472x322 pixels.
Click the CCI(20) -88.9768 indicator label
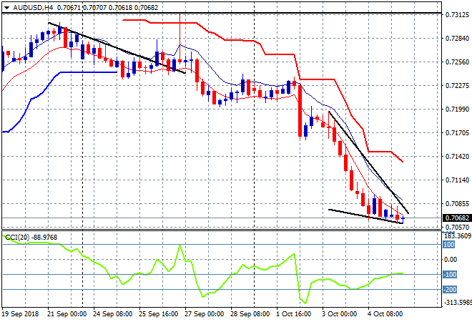[31, 238]
